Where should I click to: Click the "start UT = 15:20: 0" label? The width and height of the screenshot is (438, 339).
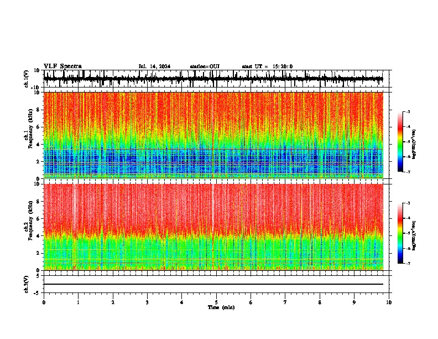267,66
